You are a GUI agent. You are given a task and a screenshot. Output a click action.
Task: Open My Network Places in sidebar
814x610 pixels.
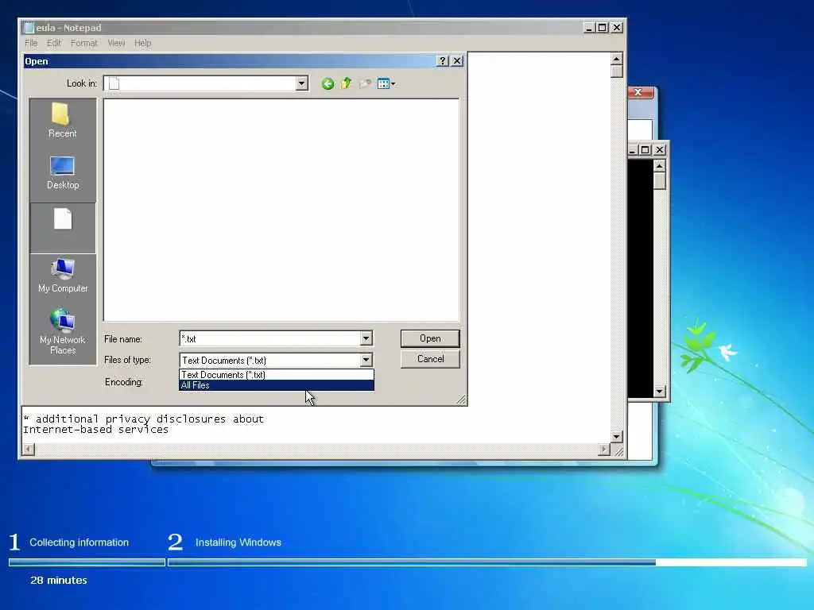[x=63, y=332]
